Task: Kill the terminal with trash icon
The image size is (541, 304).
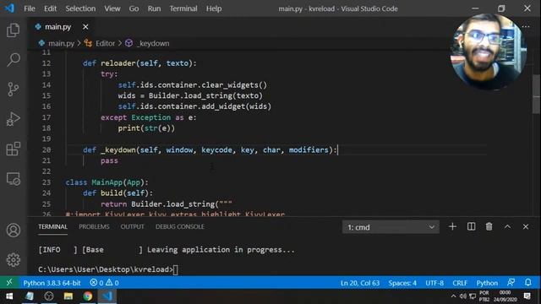Action: [x=489, y=226]
